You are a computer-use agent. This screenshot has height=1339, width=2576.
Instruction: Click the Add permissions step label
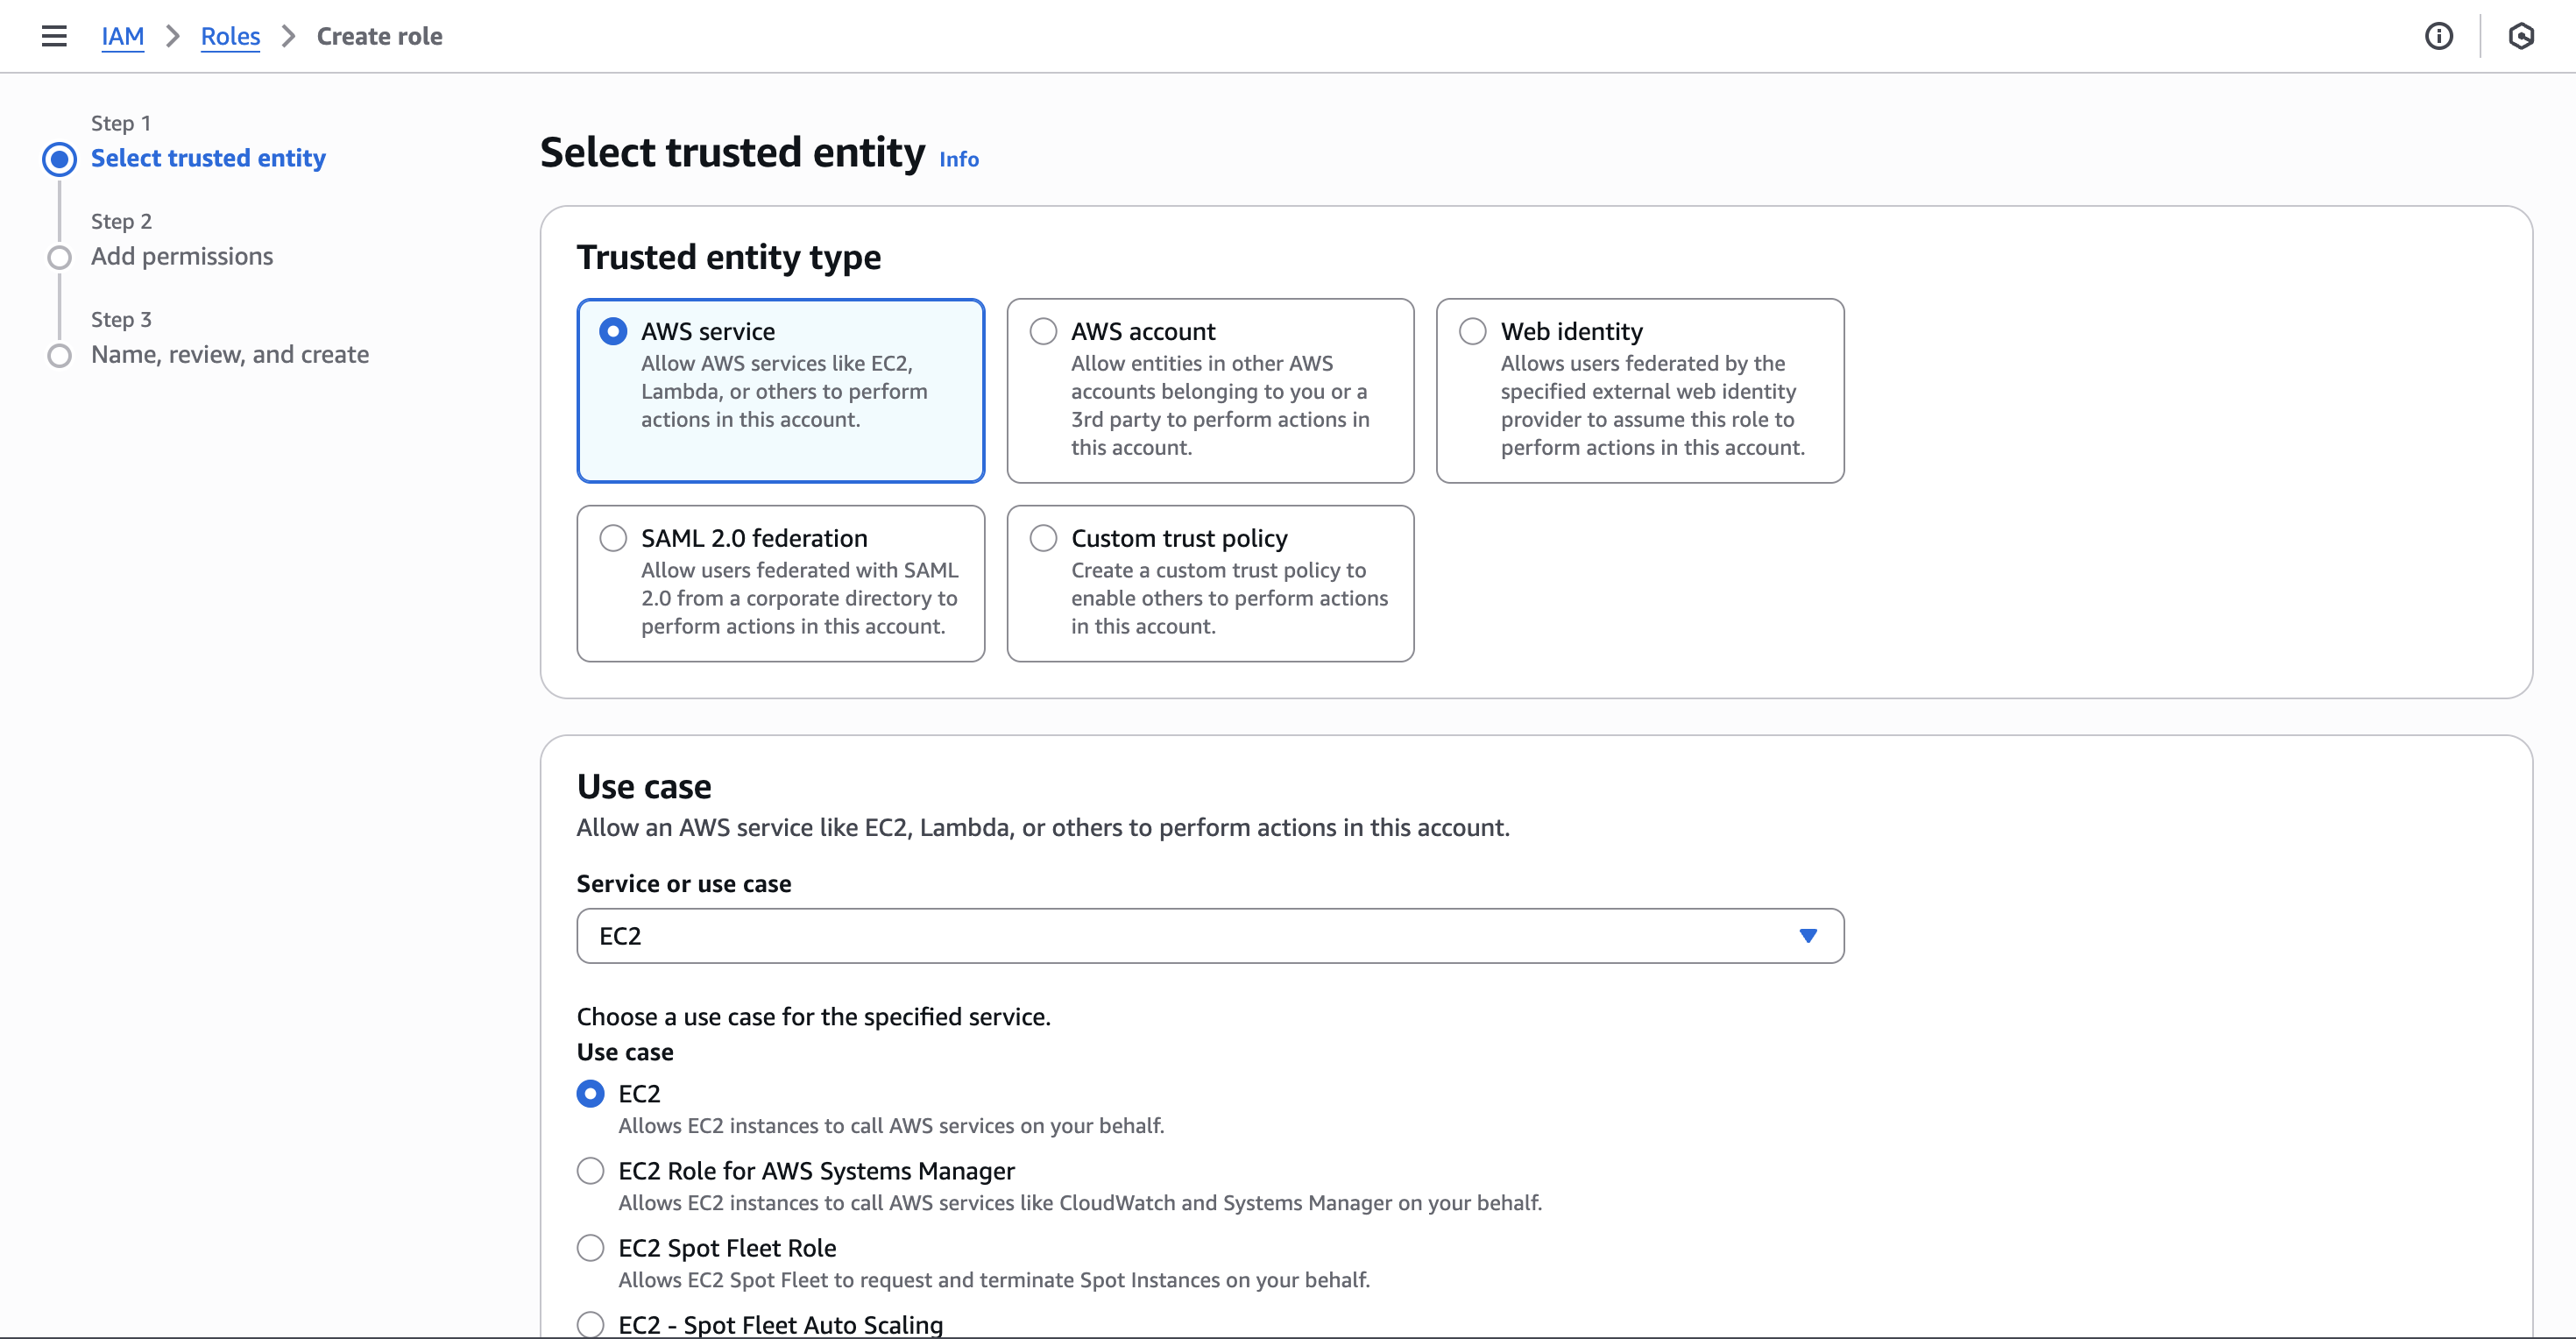(182, 256)
